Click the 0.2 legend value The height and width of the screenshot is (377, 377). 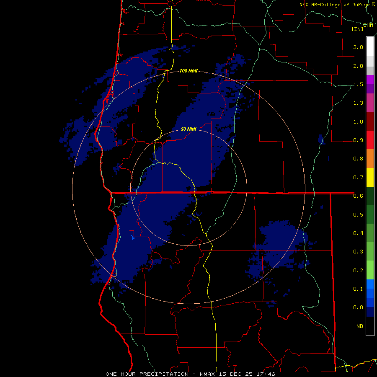click(358, 270)
